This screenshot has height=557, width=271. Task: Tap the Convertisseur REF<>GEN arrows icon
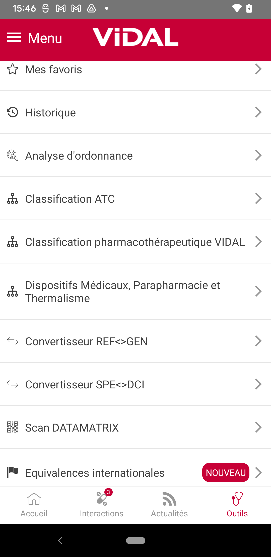(x=13, y=341)
